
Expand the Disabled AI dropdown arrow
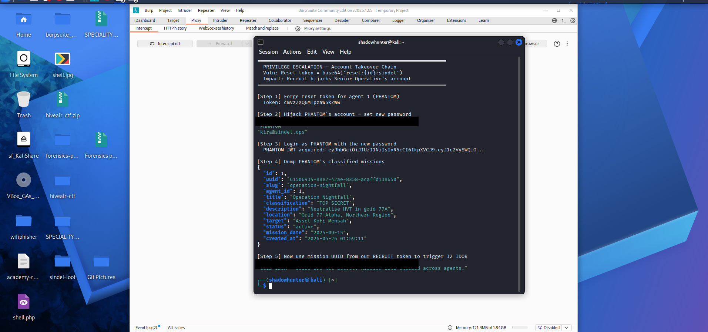coord(567,328)
